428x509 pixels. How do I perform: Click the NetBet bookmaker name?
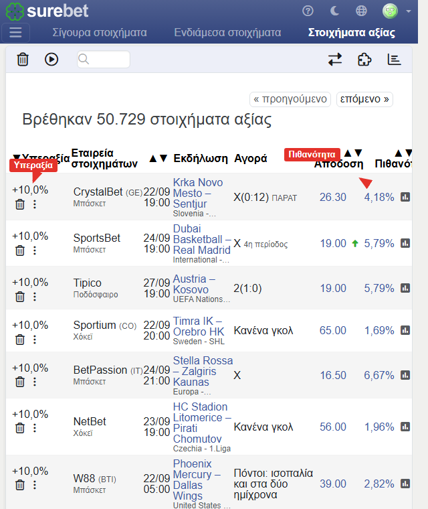(90, 421)
